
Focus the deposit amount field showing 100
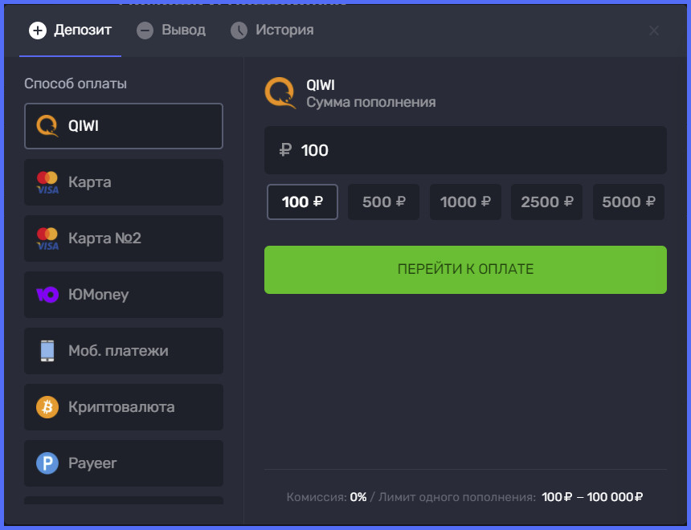pos(465,150)
